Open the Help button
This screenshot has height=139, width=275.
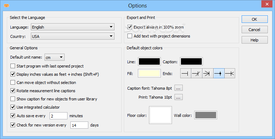coord(255,40)
